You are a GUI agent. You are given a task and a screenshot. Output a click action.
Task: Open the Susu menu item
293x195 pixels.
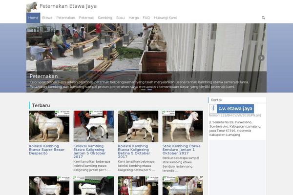pyautogui.click(x=120, y=18)
